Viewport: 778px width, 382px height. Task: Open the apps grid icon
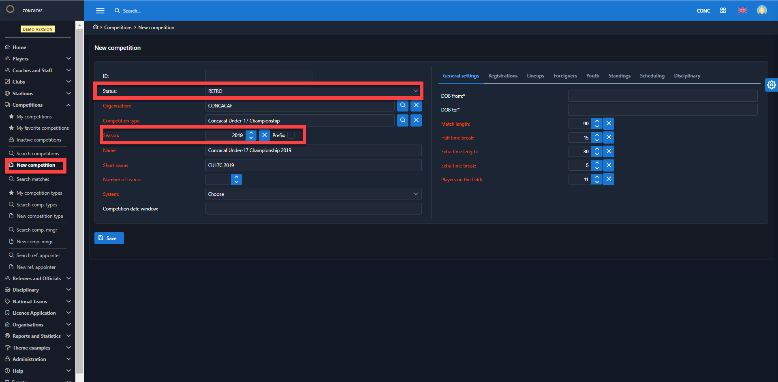(x=723, y=11)
